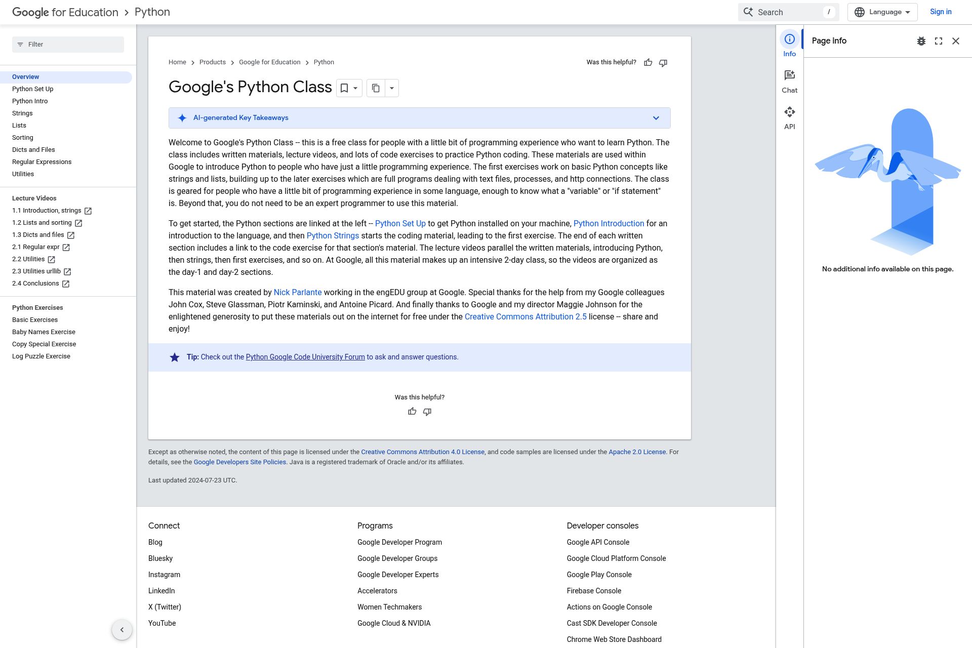This screenshot has width=972, height=648.
Task: Expand Page info panel to fullscreen
Action: 939,41
